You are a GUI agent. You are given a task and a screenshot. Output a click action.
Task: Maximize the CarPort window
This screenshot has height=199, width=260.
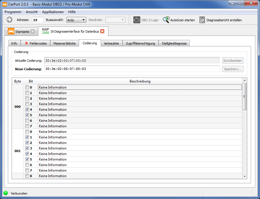coord(240,3)
